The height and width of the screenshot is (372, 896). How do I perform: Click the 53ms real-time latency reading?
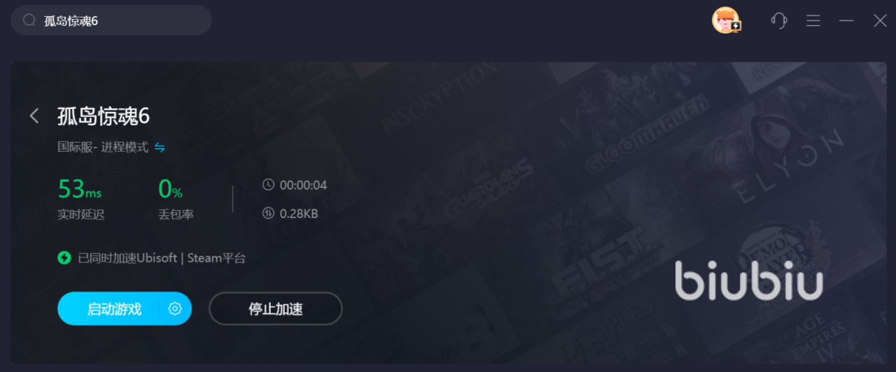[80, 189]
